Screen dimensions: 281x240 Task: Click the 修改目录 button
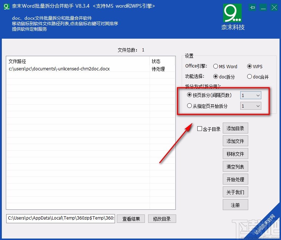point(162,218)
